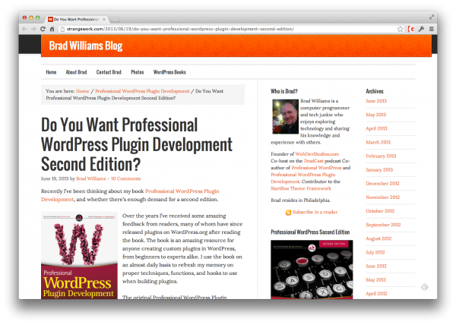456x325 pixels.
Task: Click Professional WordPress Plugin Development breadcrumb
Action: [x=142, y=91]
